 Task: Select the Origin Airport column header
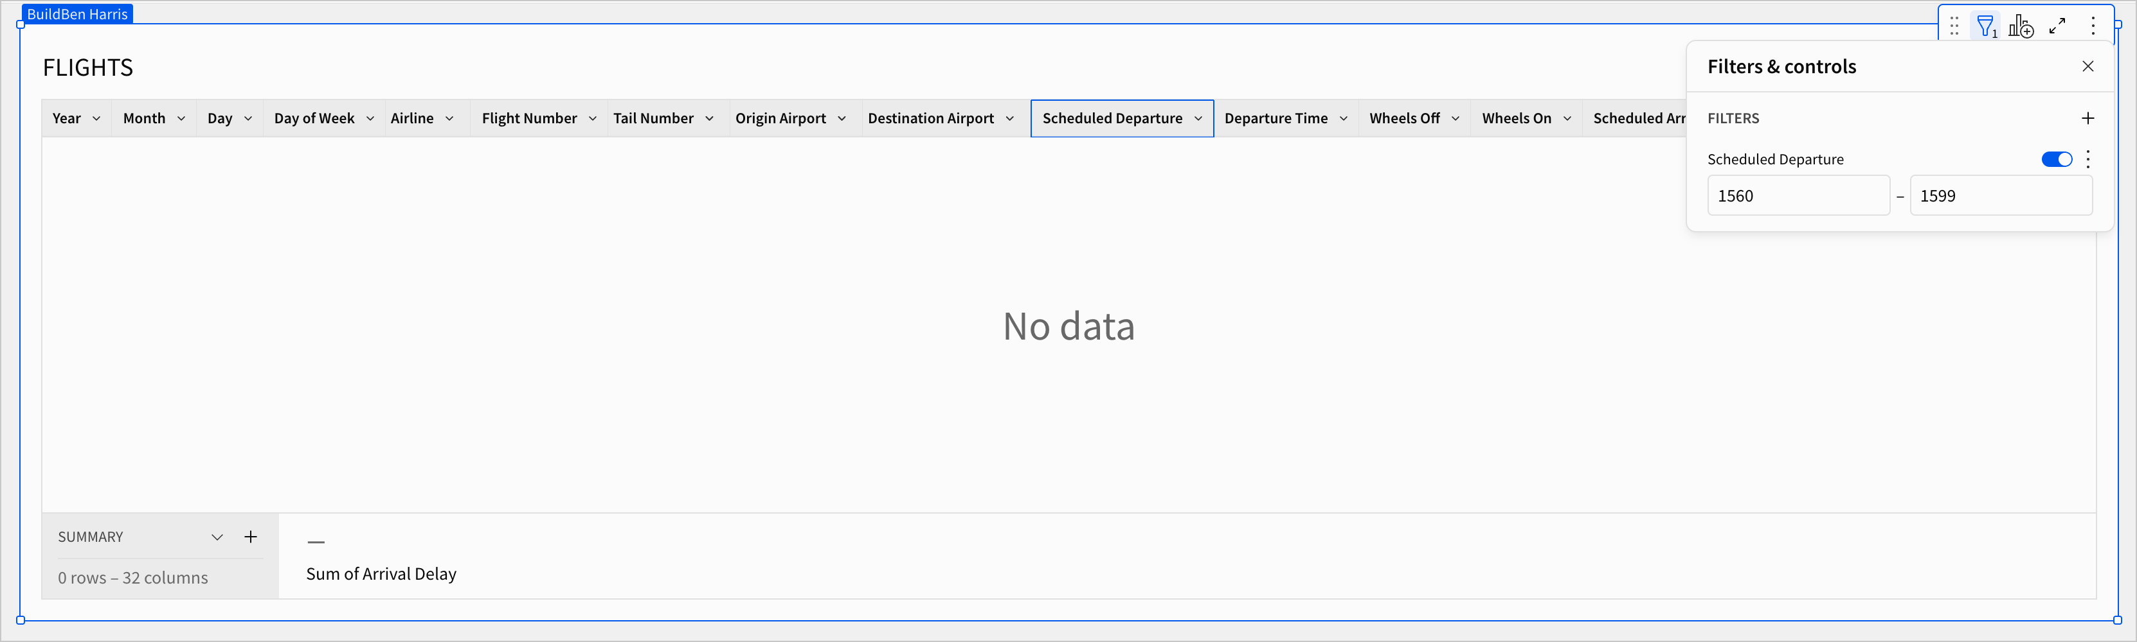pyautogui.click(x=780, y=119)
